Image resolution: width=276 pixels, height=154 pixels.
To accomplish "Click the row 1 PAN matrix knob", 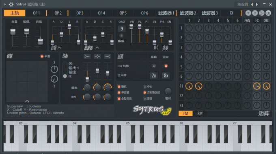I will [247, 28].
